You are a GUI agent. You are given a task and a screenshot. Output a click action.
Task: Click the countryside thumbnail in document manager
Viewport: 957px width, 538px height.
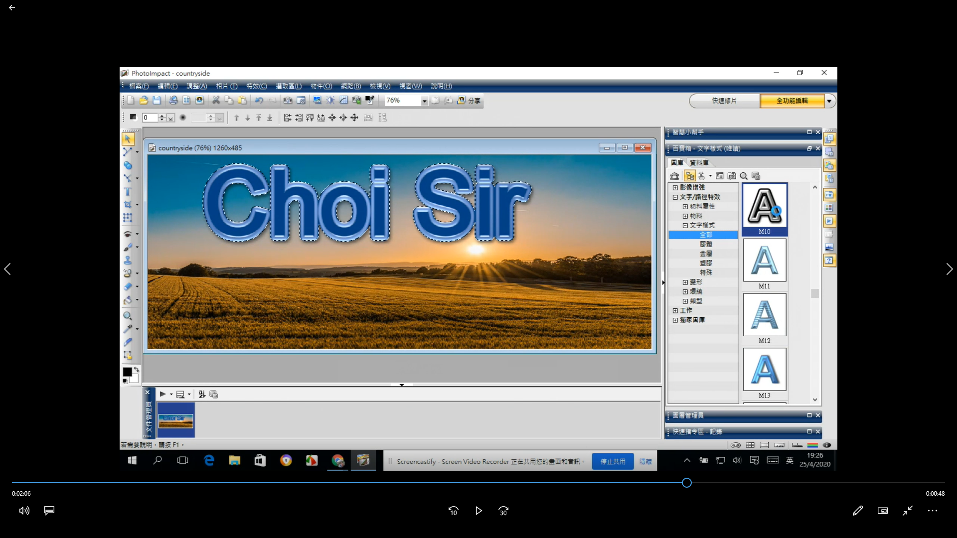coord(176,421)
